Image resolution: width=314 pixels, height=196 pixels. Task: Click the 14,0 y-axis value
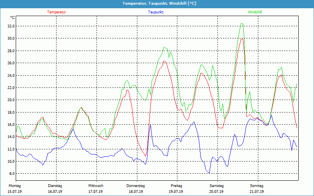click(11, 137)
